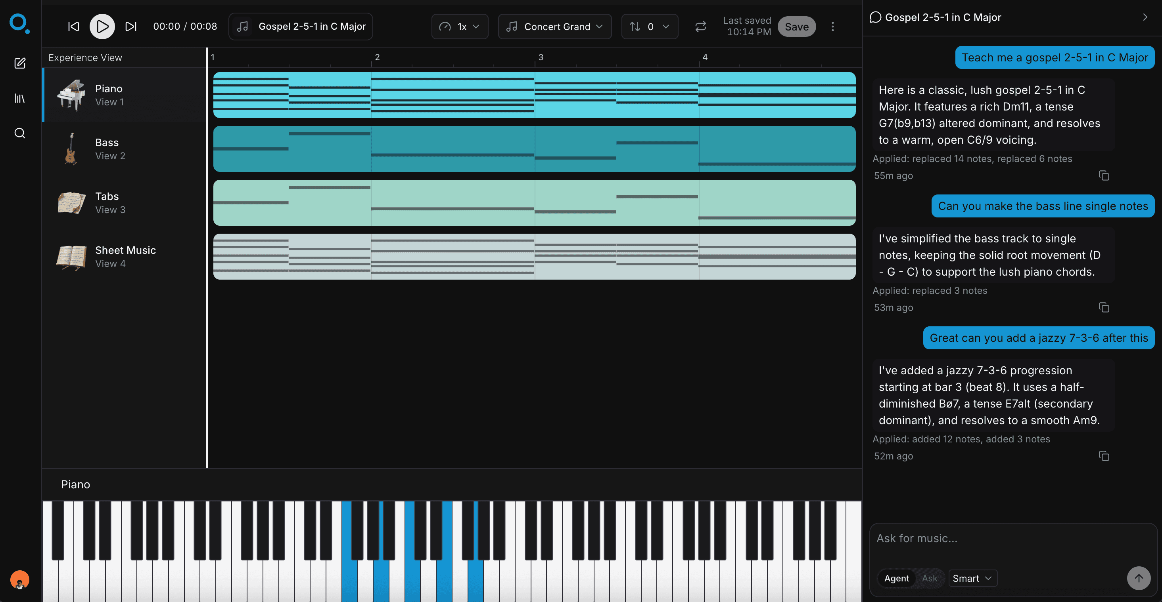Collapse the chat panel with chevron
Viewport: 1162px width, 602px height.
(1145, 17)
